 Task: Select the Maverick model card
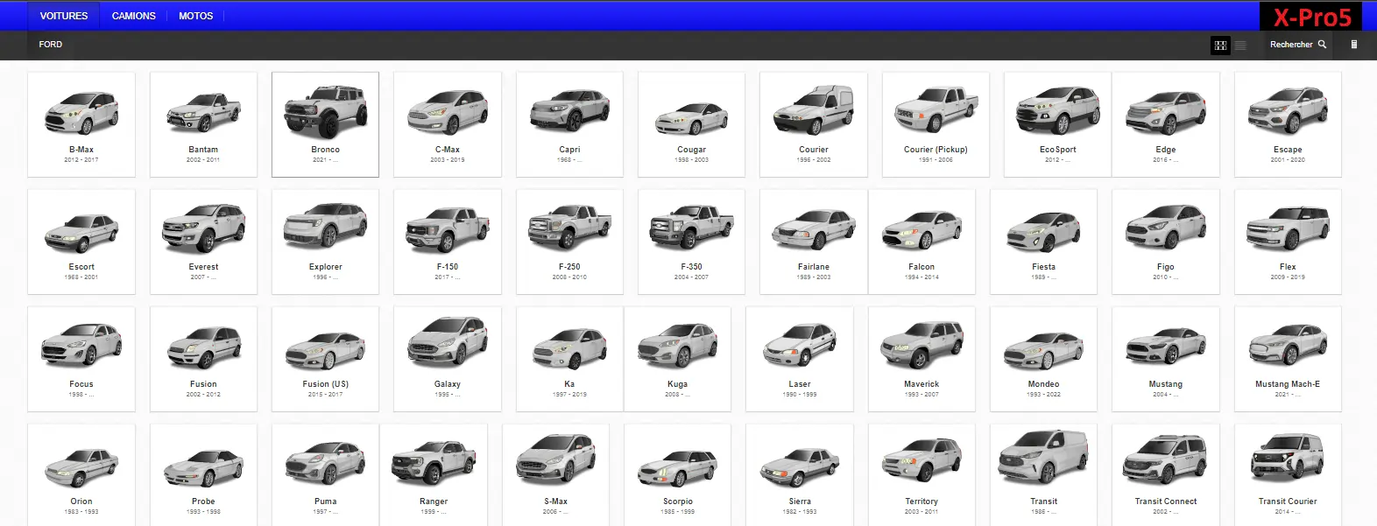(922, 359)
